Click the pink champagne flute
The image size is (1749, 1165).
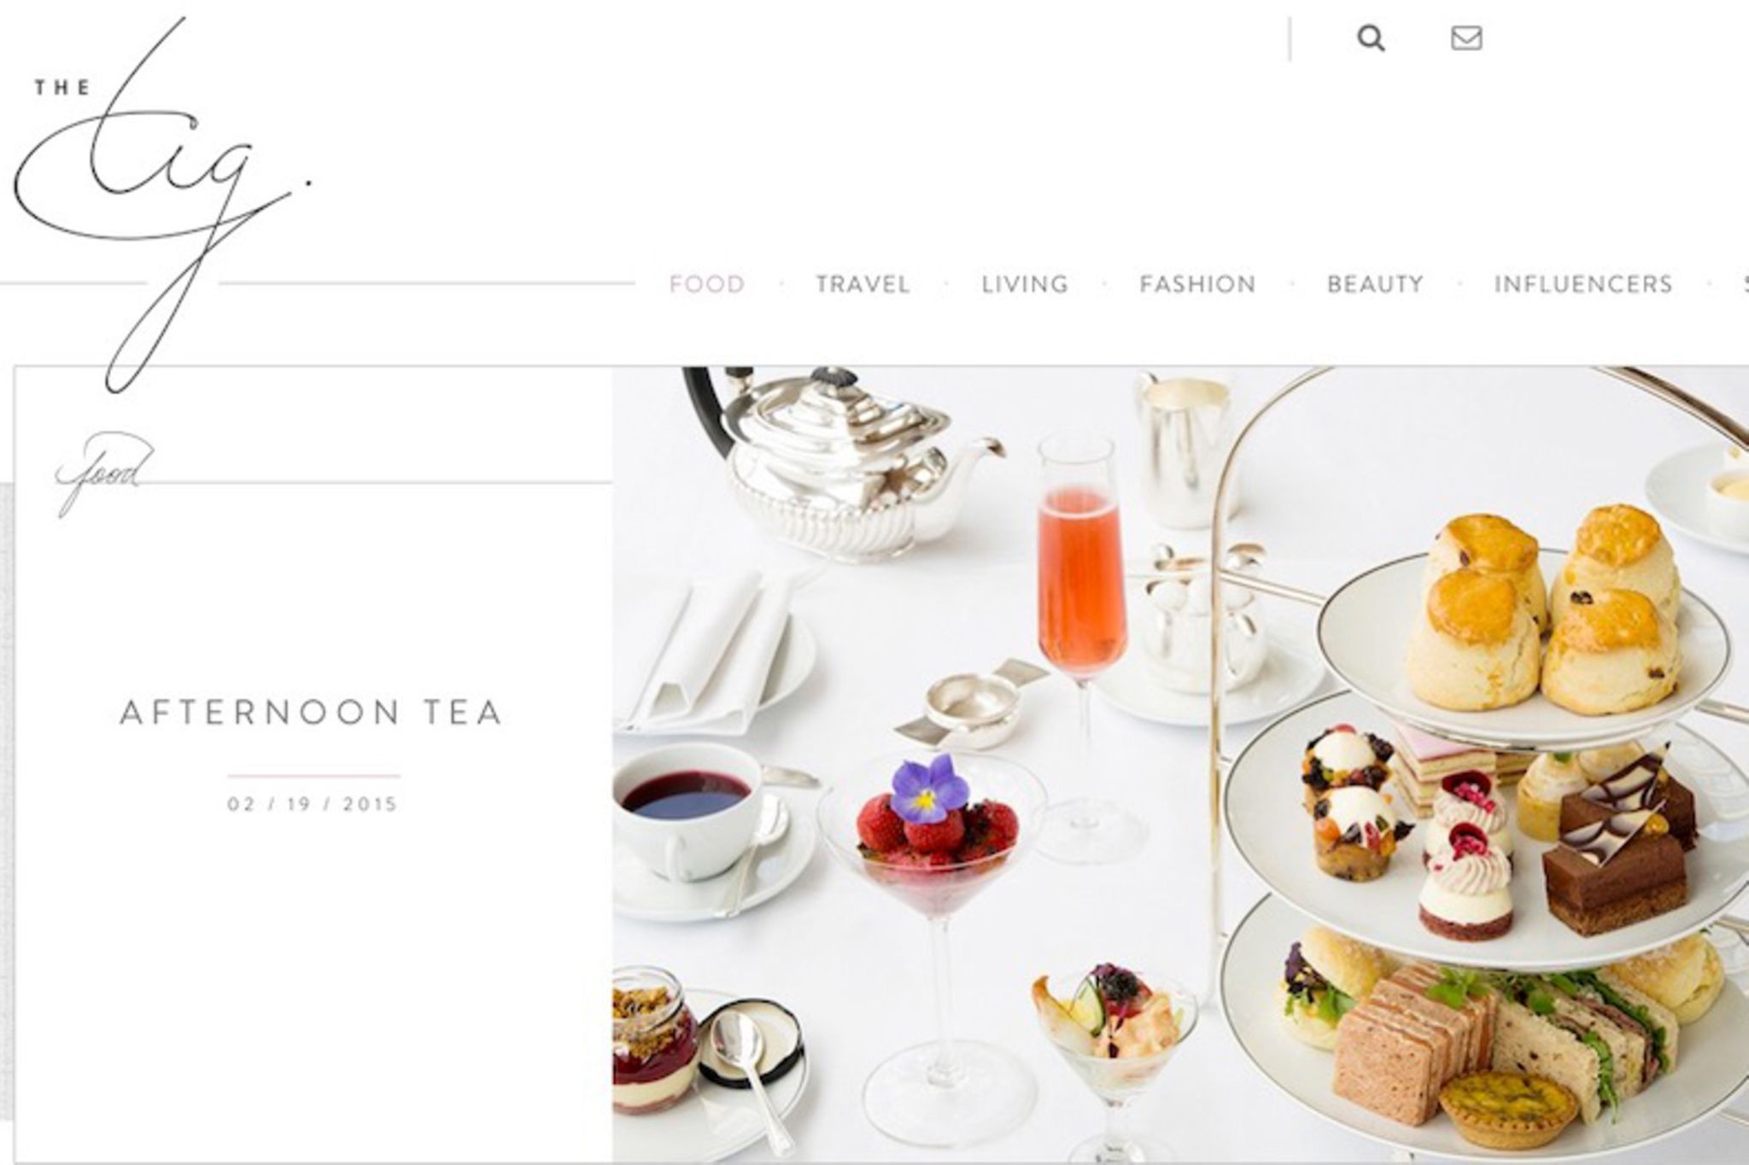(1083, 640)
